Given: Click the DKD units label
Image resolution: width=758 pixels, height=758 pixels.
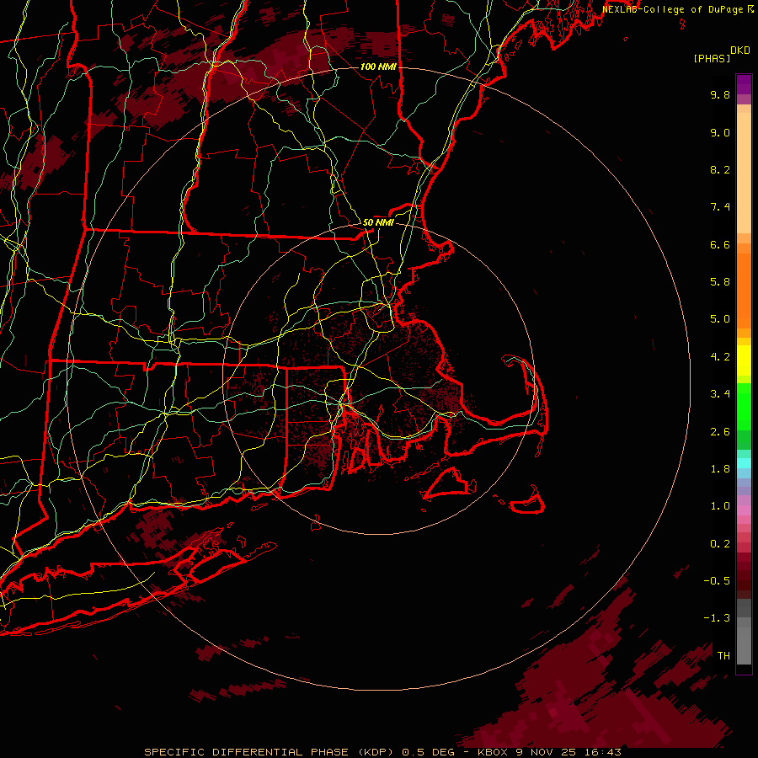Looking at the screenshot, I should point(740,51).
